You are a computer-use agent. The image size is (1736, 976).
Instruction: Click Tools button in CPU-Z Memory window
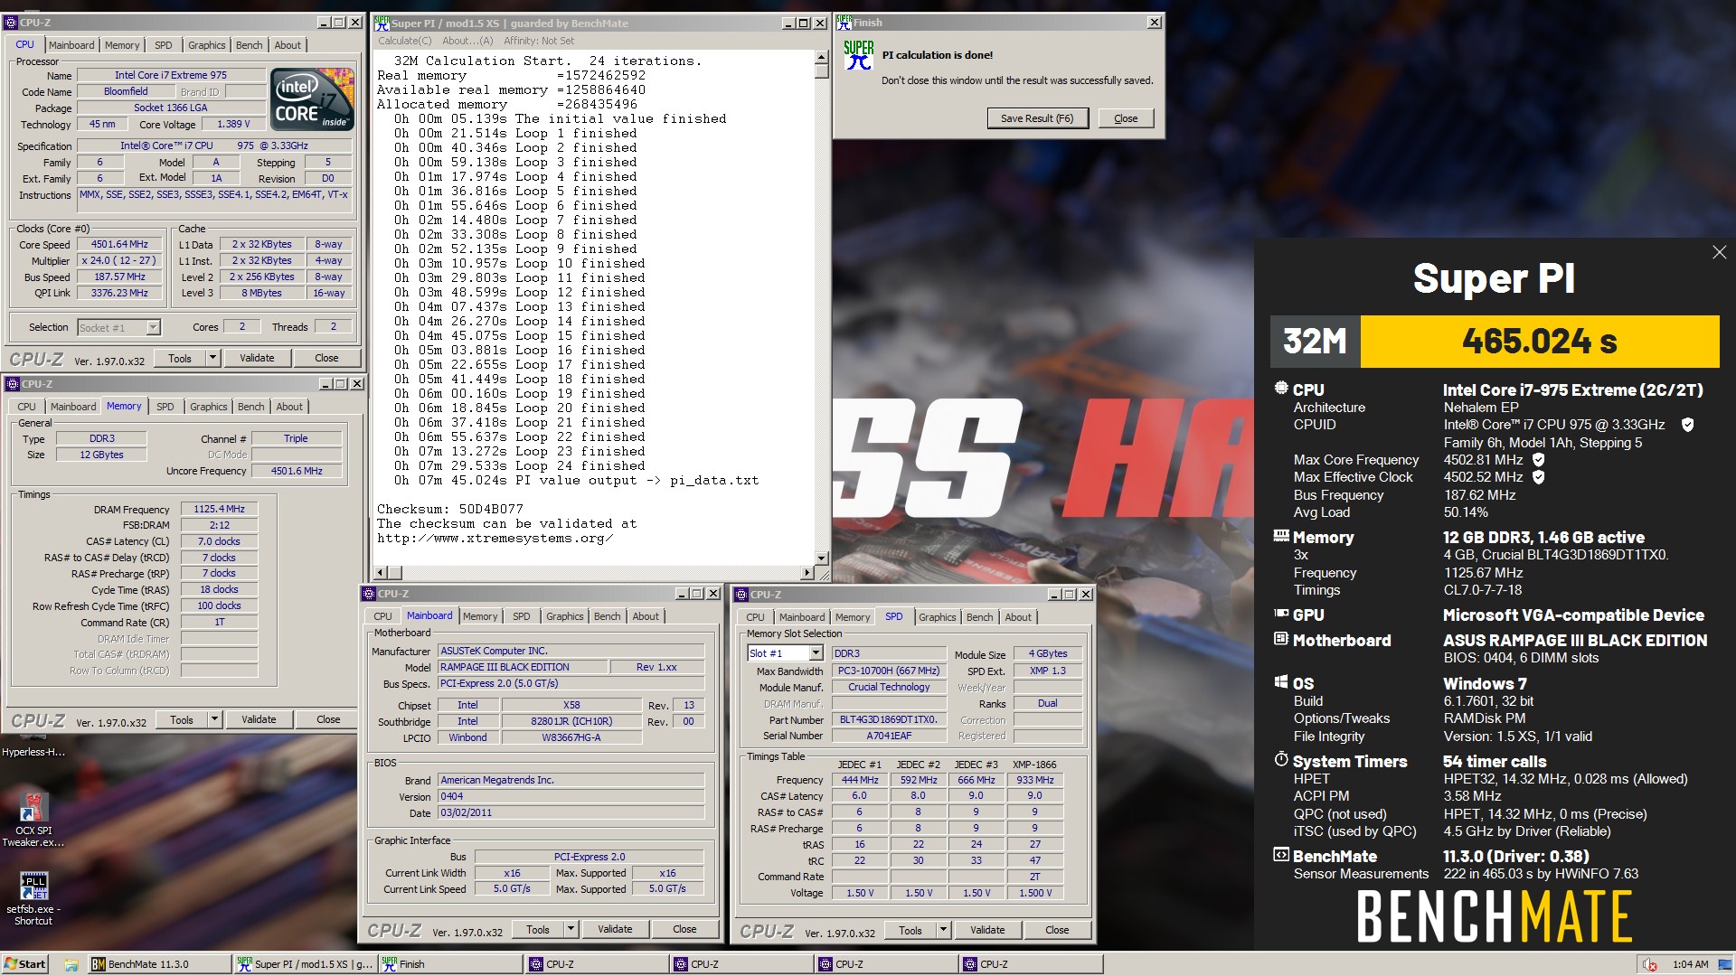coord(182,720)
